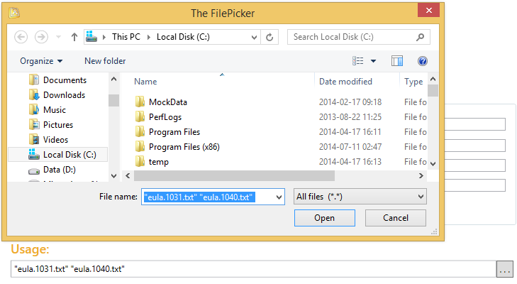Image resolution: width=517 pixels, height=284 pixels.
Task: Refresh the Local Disk (C:) location
Action: [x=269, y=37]
